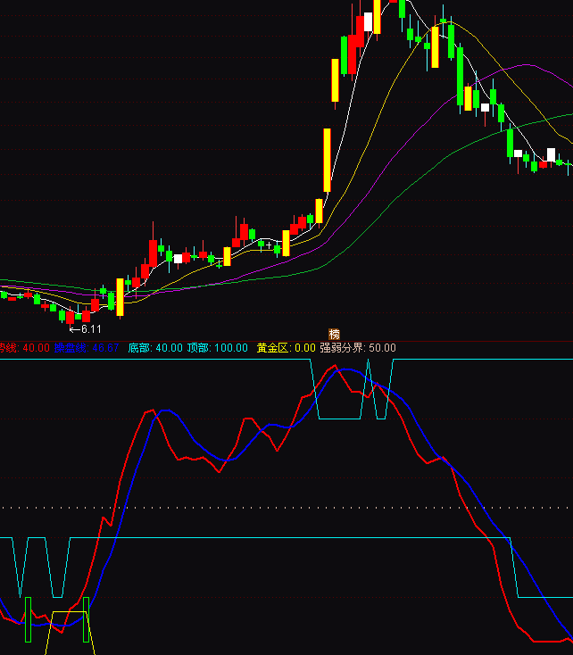Click the dotted 50 strength divider line
Image resolution: width=573 pixels, height=655 pixels.
(268, 508)
